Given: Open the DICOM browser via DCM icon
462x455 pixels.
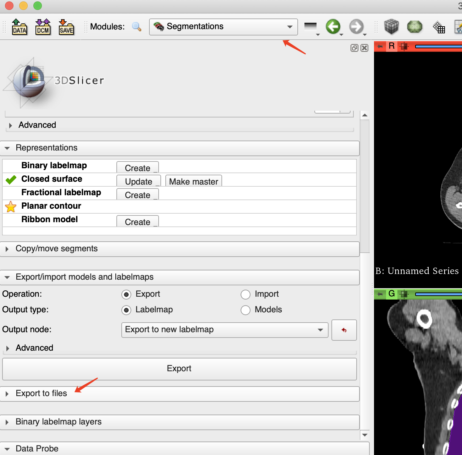Looking at the screenshot, I should (x=43, y=27).
